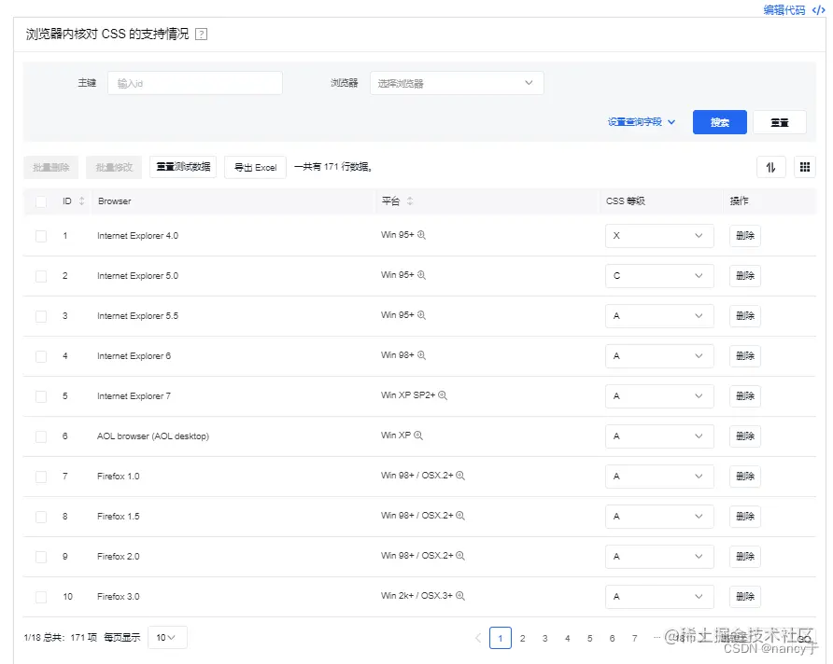This screenshot has height=664, width=833.
Task: Check the row for AOL browser
Action: tap(41, 436)
